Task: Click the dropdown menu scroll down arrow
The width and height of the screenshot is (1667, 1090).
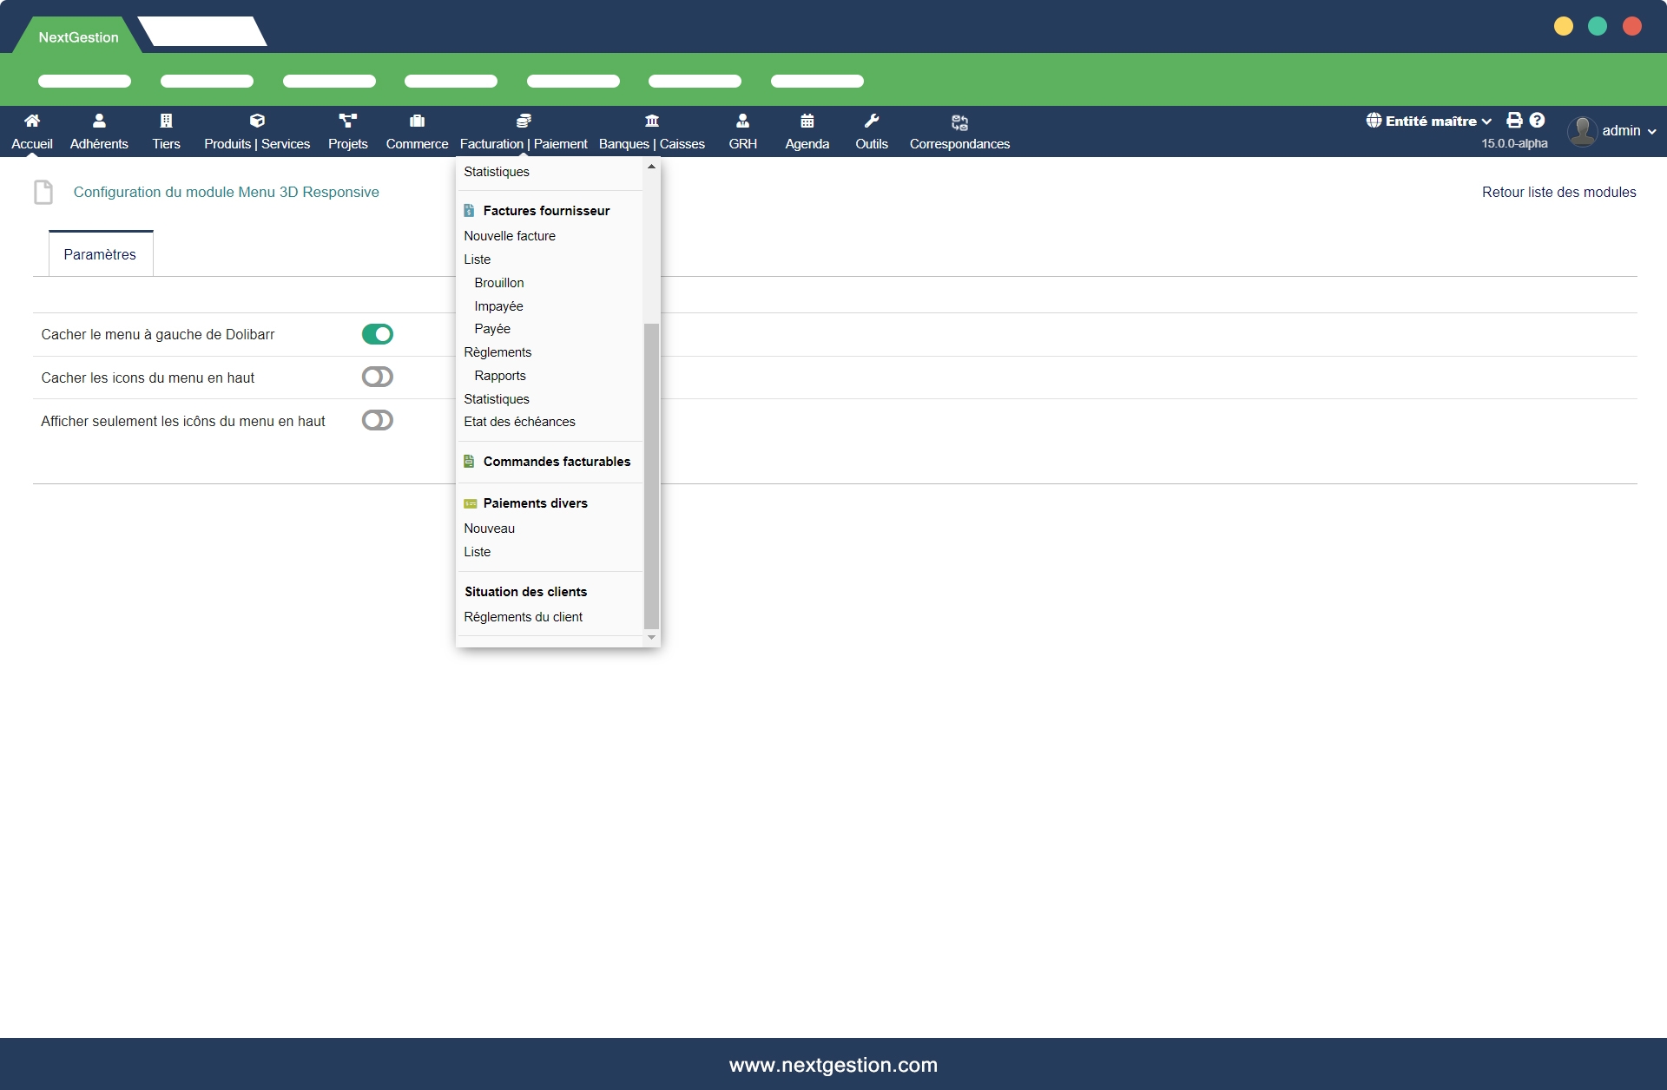Action: (651, 638)
